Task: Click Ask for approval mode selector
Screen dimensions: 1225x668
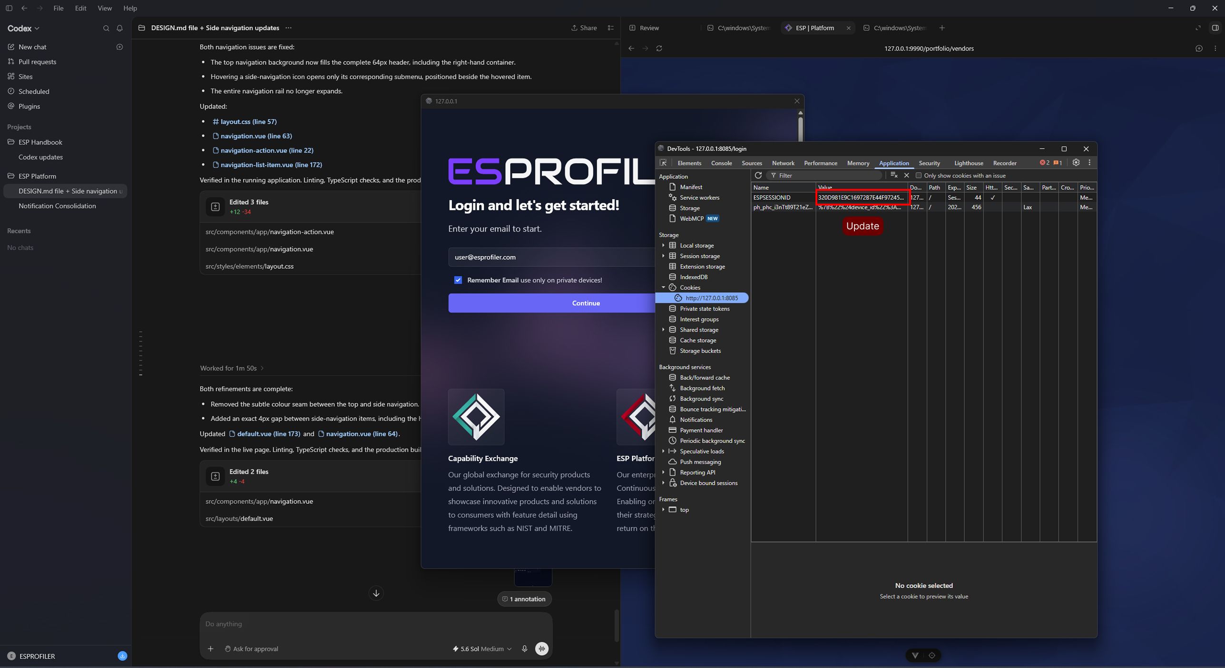Action: 251,649
